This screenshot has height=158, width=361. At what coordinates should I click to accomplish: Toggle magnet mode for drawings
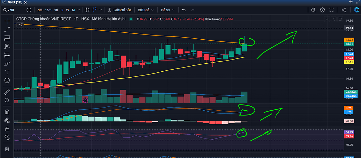point(7,112)
